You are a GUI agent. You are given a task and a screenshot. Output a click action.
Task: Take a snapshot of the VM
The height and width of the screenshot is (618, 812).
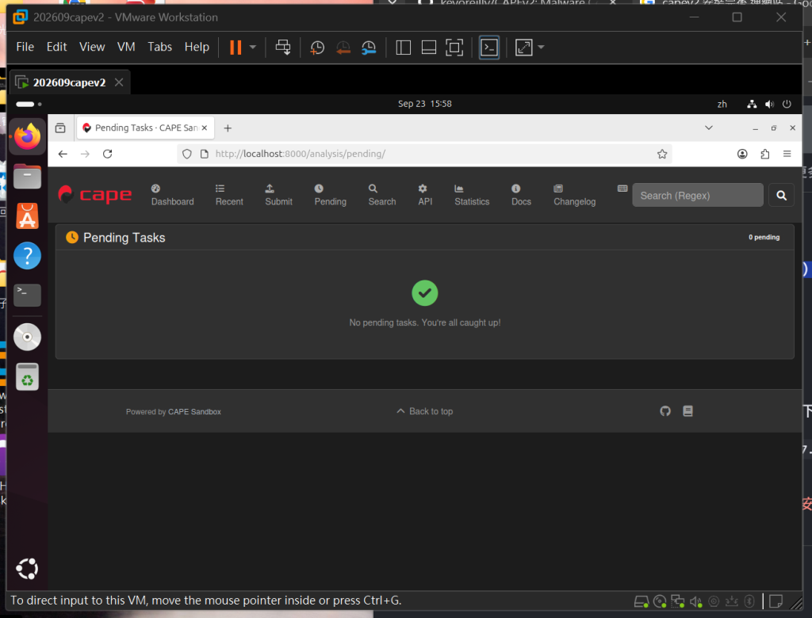[317, 47]
